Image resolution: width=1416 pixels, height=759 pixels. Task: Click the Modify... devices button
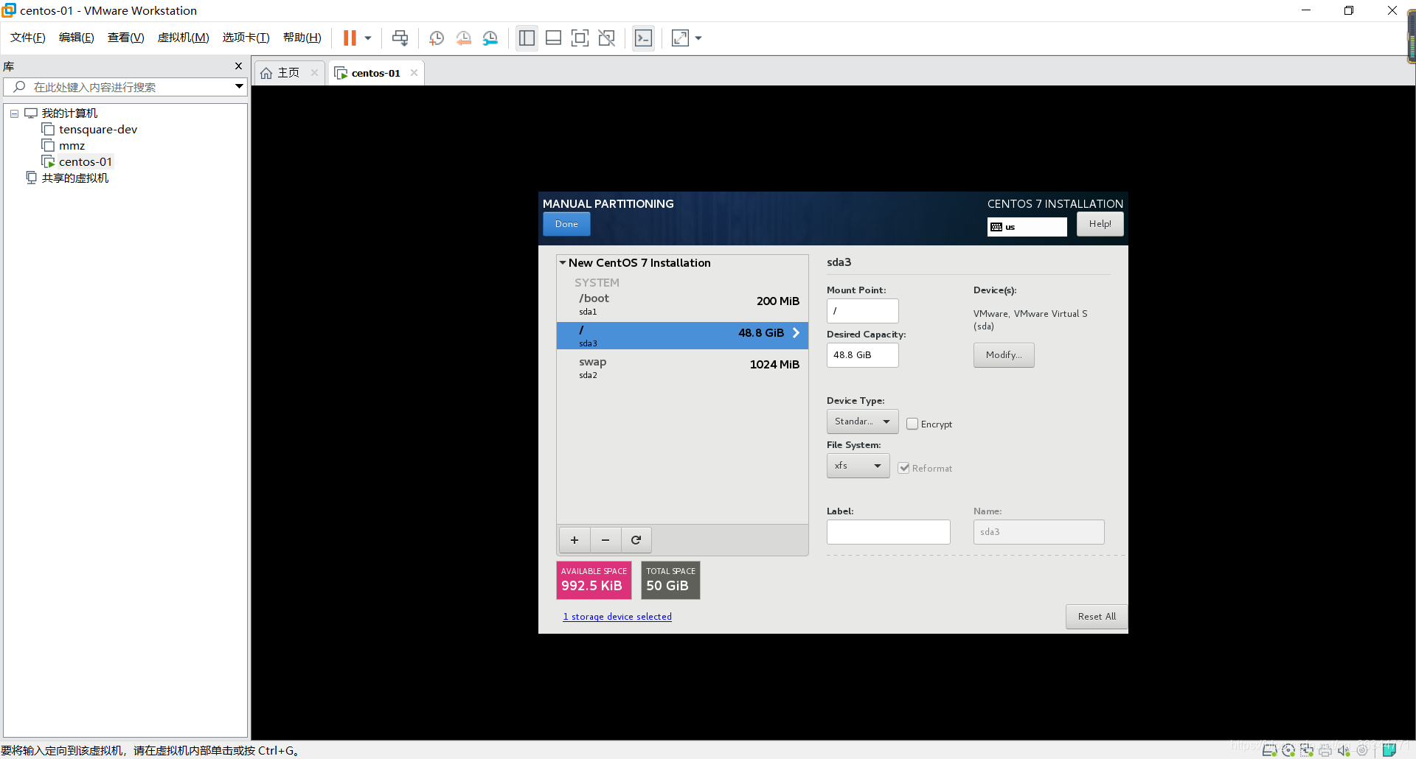1004,355
